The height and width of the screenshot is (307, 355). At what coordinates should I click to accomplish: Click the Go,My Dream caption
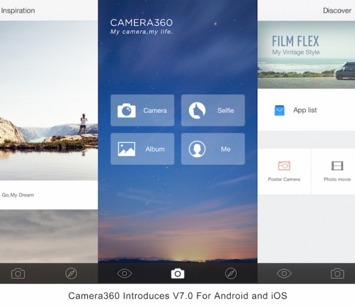(x=18, y=195)
